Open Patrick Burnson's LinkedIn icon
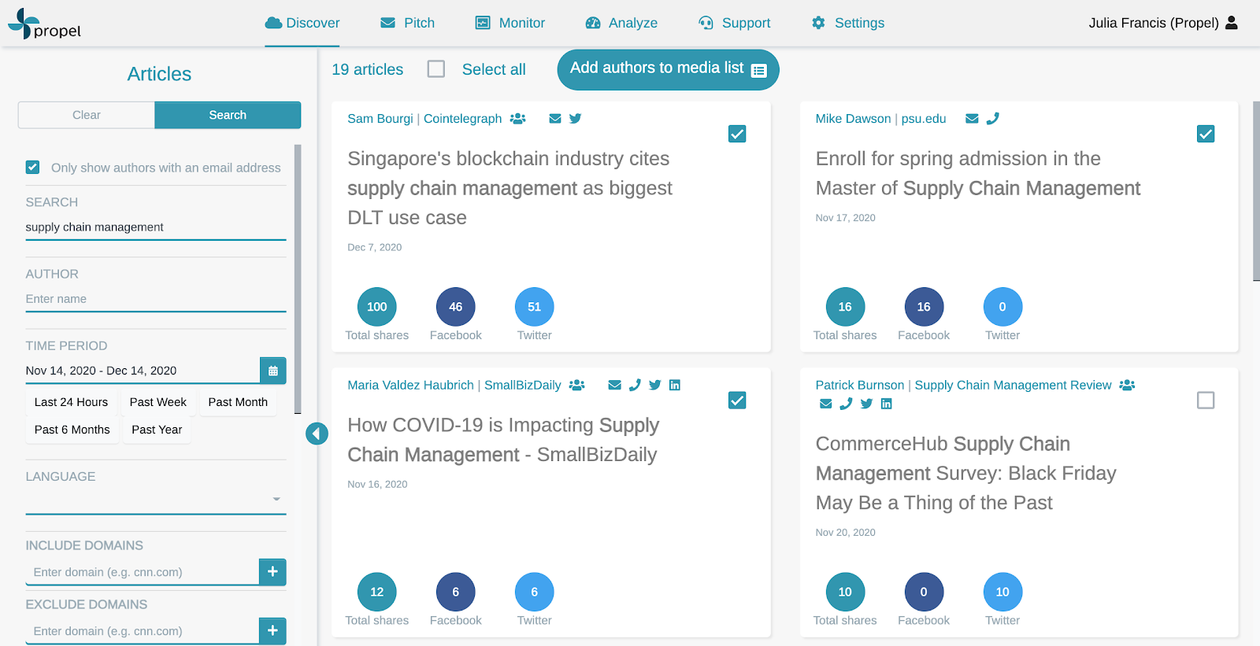 click(x=887, y=404)
